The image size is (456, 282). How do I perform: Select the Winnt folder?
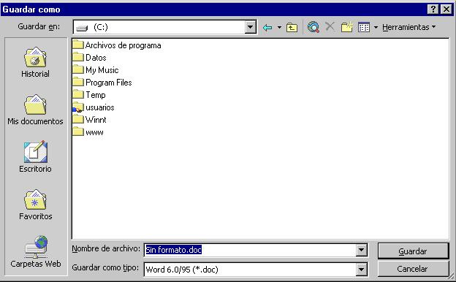pyautogui.click(x=89, y=120)
